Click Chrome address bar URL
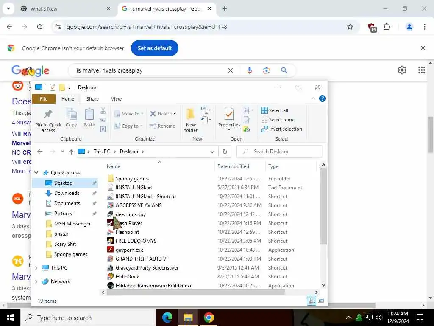The width and height of the screenshot is (434, 326). point(147,27)
